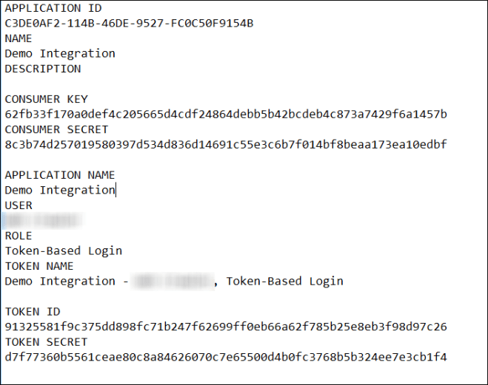The width and height of the screenshot is (488, 385).
Task: Click the consumer secret value starting with 8c3b74d2
Action: pyautogui.click(x=226, y=144)
